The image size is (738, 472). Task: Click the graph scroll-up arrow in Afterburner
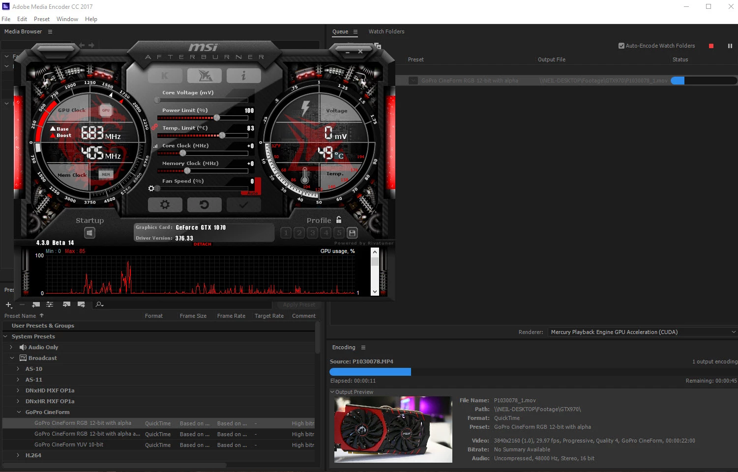pos(375,252)
